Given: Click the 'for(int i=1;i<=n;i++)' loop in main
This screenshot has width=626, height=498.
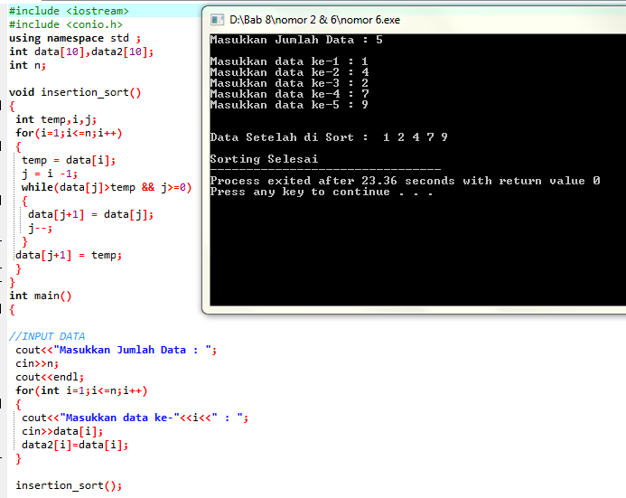Looking at the screenshot, I should (x=81, y=390).
